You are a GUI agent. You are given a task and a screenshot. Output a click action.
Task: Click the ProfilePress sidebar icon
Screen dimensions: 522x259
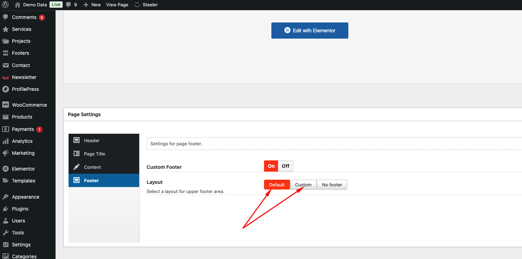(6, 89)
